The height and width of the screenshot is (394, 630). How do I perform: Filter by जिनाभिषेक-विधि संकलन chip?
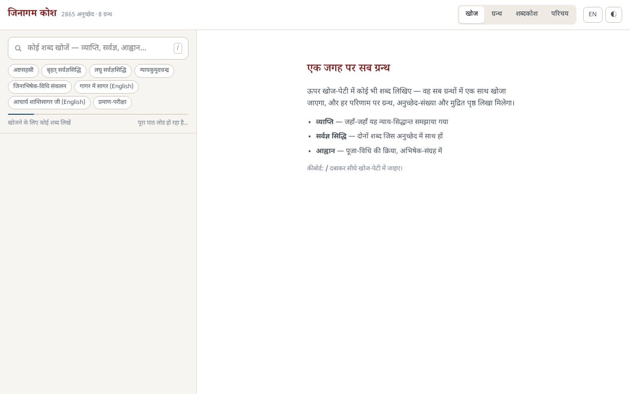(40, 87)
